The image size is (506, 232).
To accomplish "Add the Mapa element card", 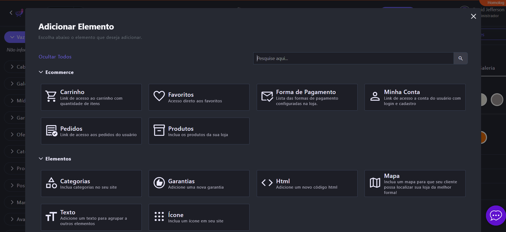I will 415,184.
